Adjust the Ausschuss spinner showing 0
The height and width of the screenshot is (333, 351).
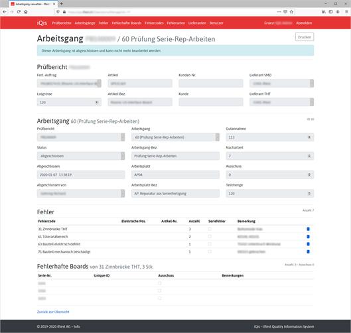309,174
